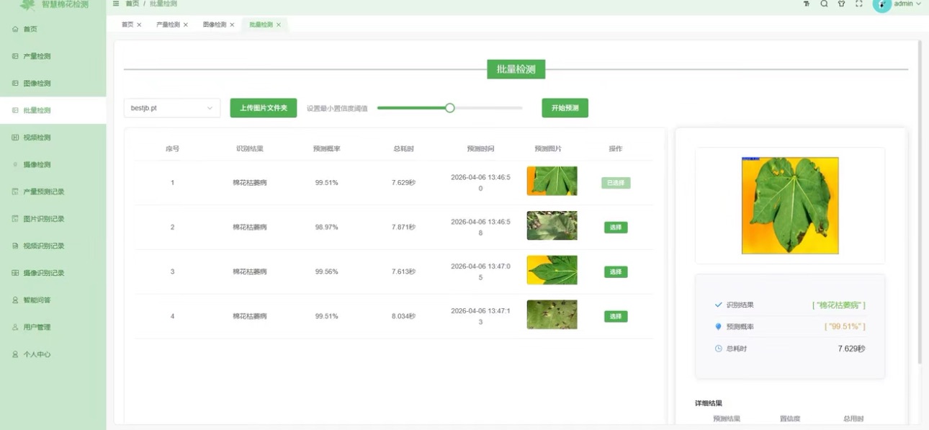Click the 7.871秒 time cell
The height and width of the screenshot is (430, 929).
point(403,228)
